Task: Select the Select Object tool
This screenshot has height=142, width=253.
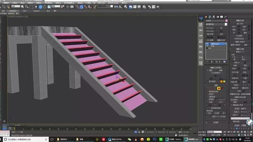Action: [22, 7]
